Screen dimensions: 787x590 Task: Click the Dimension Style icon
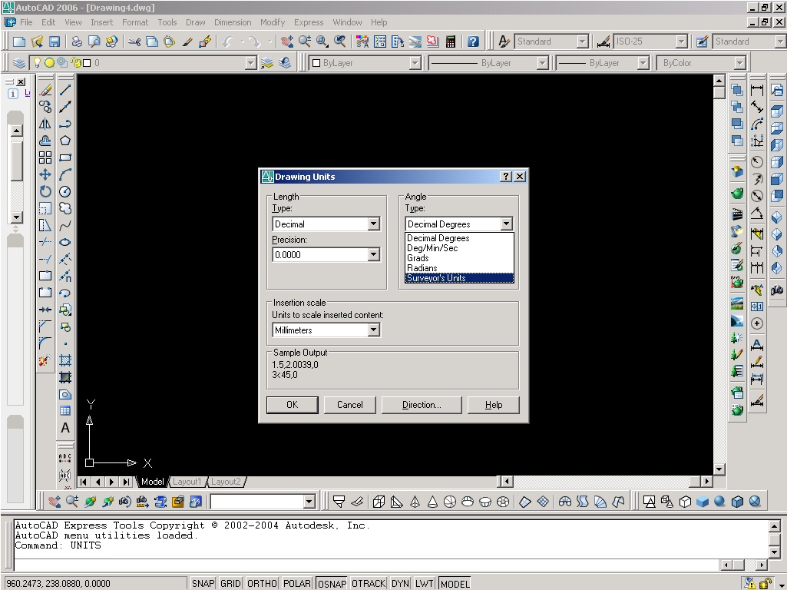click(x=603, y=41)
